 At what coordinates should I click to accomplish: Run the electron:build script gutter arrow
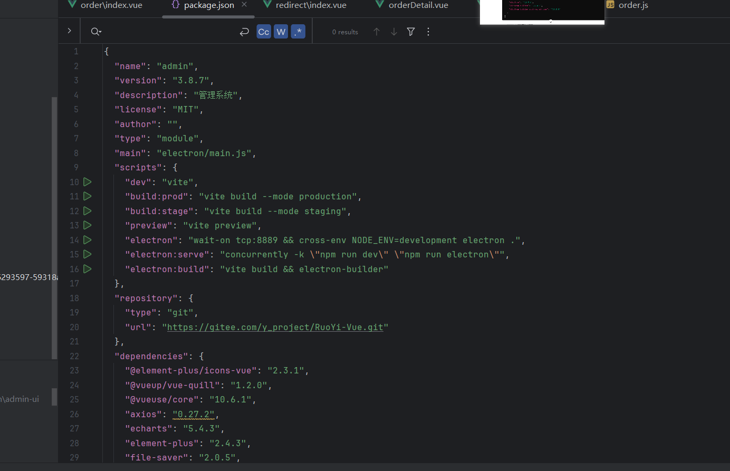88,269
